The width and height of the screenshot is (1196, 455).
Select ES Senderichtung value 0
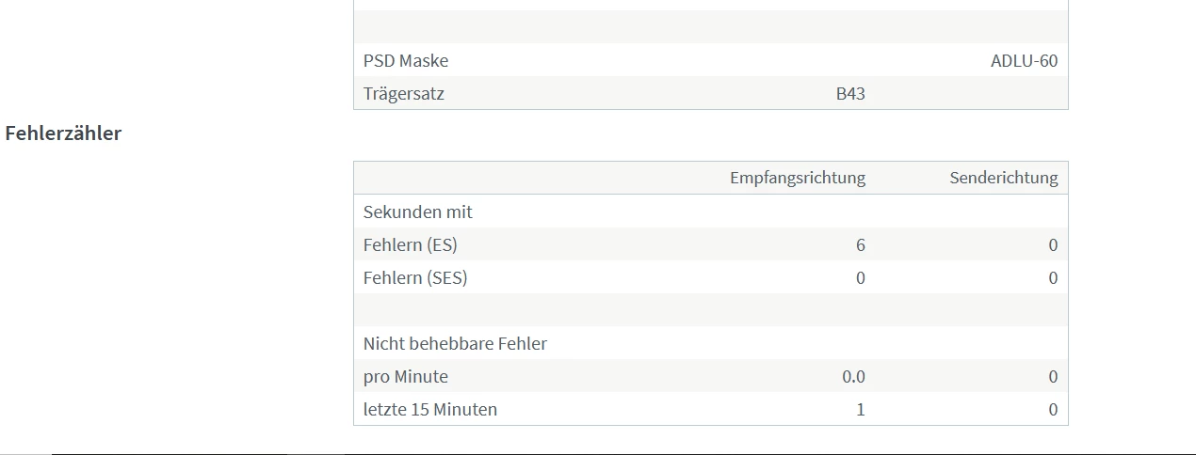1053,245
